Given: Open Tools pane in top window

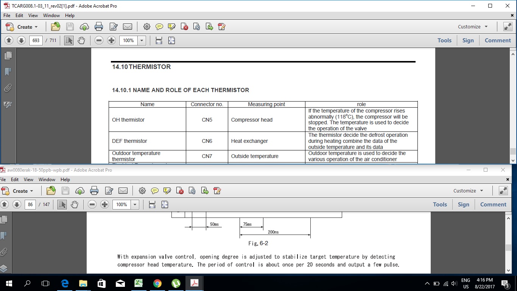Looking at the screenshot, I should tap(445, 41).
